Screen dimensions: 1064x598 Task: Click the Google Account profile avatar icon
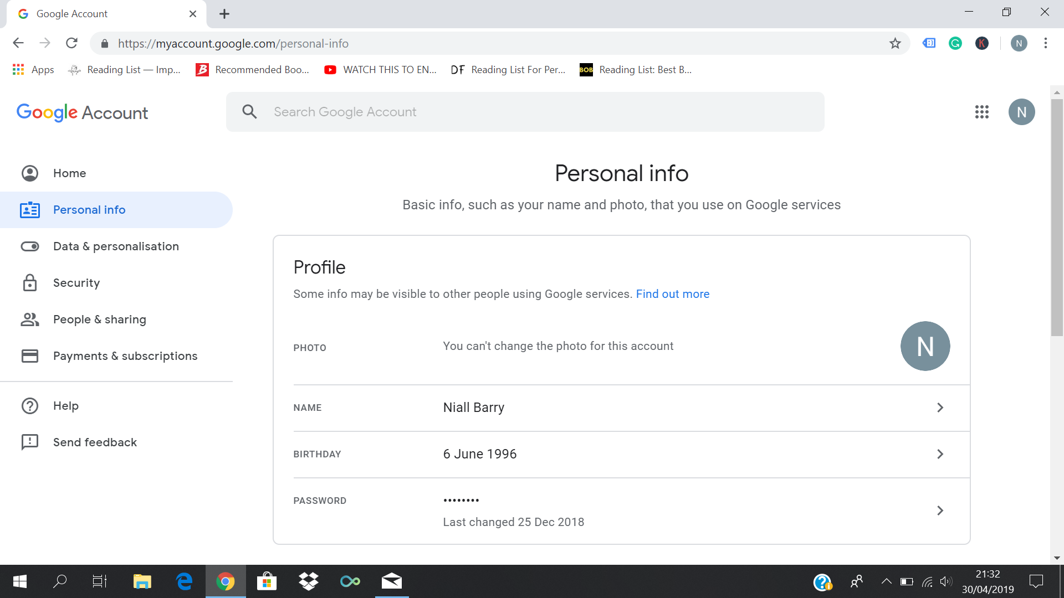pos(1022,112)
